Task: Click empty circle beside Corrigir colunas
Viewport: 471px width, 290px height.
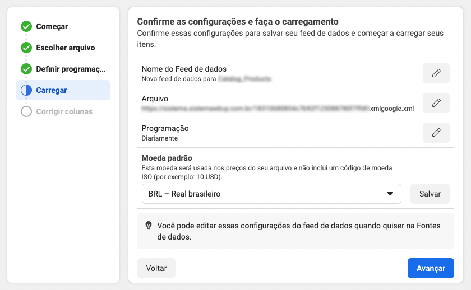Action: (x=26, y=111)
